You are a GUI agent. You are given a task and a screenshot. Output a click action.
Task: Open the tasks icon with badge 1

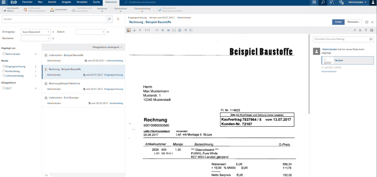tap(332, 2)
